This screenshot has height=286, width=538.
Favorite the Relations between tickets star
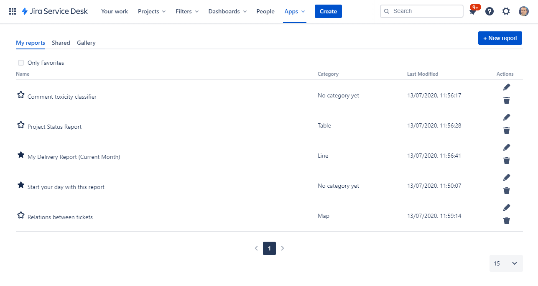pos(21,215)
